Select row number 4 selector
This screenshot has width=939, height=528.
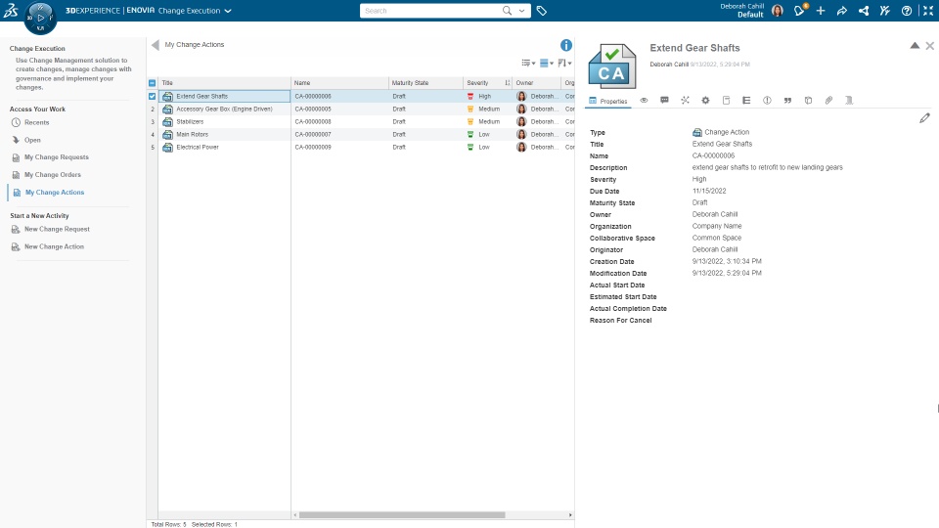[153, 134]
